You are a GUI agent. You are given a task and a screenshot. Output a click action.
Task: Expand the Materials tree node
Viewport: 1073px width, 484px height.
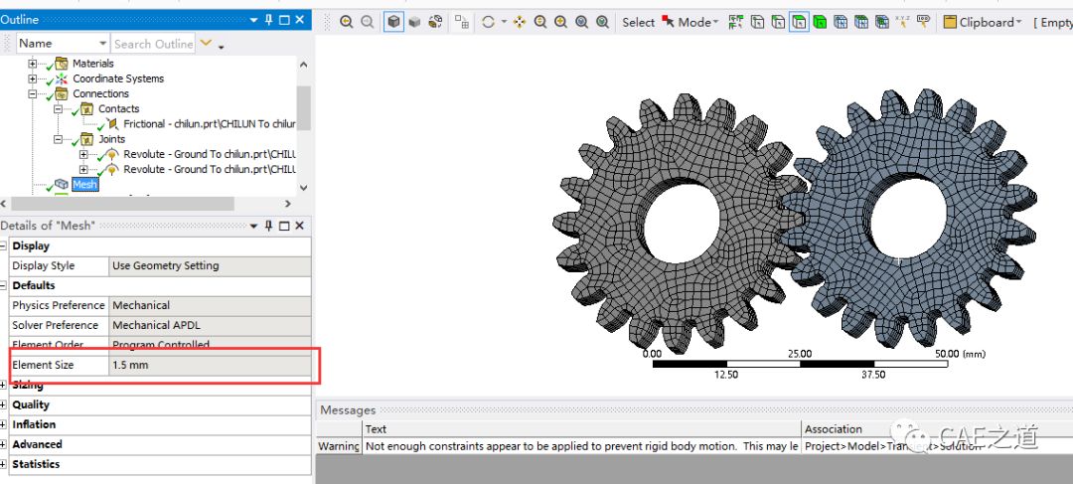click(32, 63)
